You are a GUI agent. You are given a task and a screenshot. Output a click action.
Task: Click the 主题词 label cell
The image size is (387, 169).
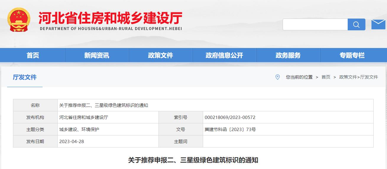[181, 141]
